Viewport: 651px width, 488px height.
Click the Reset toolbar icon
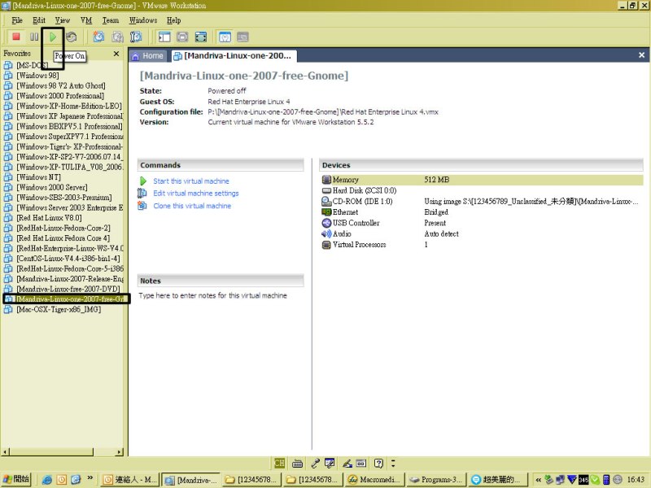(72, 37)
